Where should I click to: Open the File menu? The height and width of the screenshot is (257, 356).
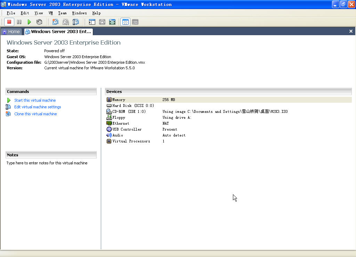[x=11, y=13]
